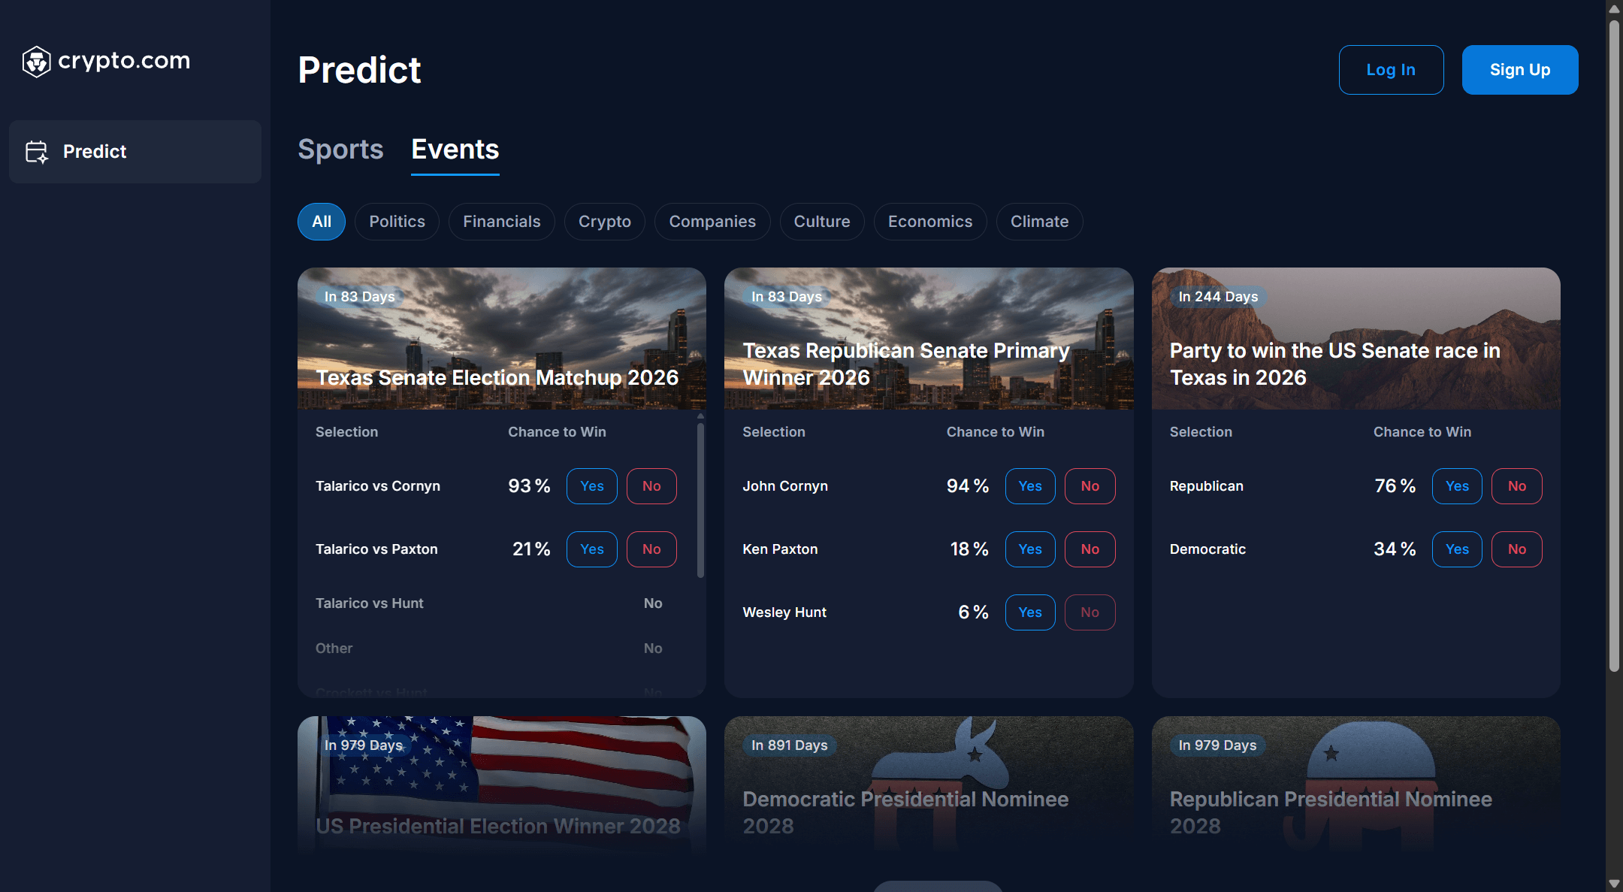The width and height of the screenshot is (1623, 892).
Task: Pick No for Talarico vs Paxton
Action: (651, 549)
